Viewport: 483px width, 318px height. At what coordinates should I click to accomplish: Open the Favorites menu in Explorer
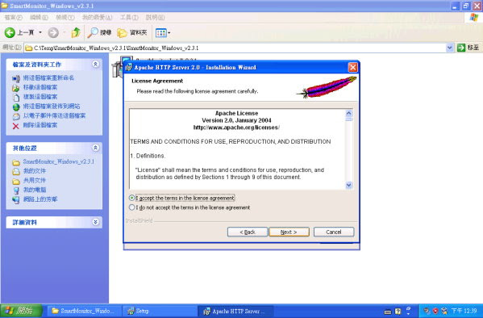97,17
